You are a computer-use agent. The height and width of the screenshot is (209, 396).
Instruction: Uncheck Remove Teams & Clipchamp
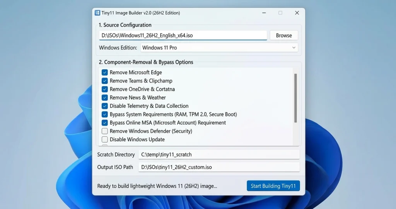tap(104, 81)
